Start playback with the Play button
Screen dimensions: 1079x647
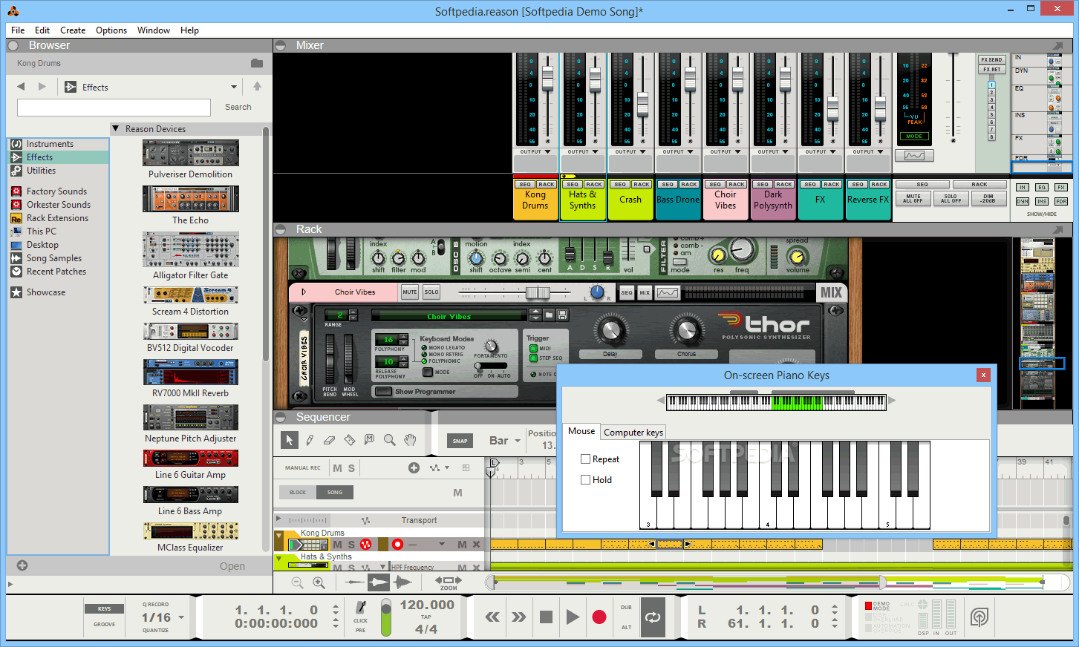(x=573, y=617)
